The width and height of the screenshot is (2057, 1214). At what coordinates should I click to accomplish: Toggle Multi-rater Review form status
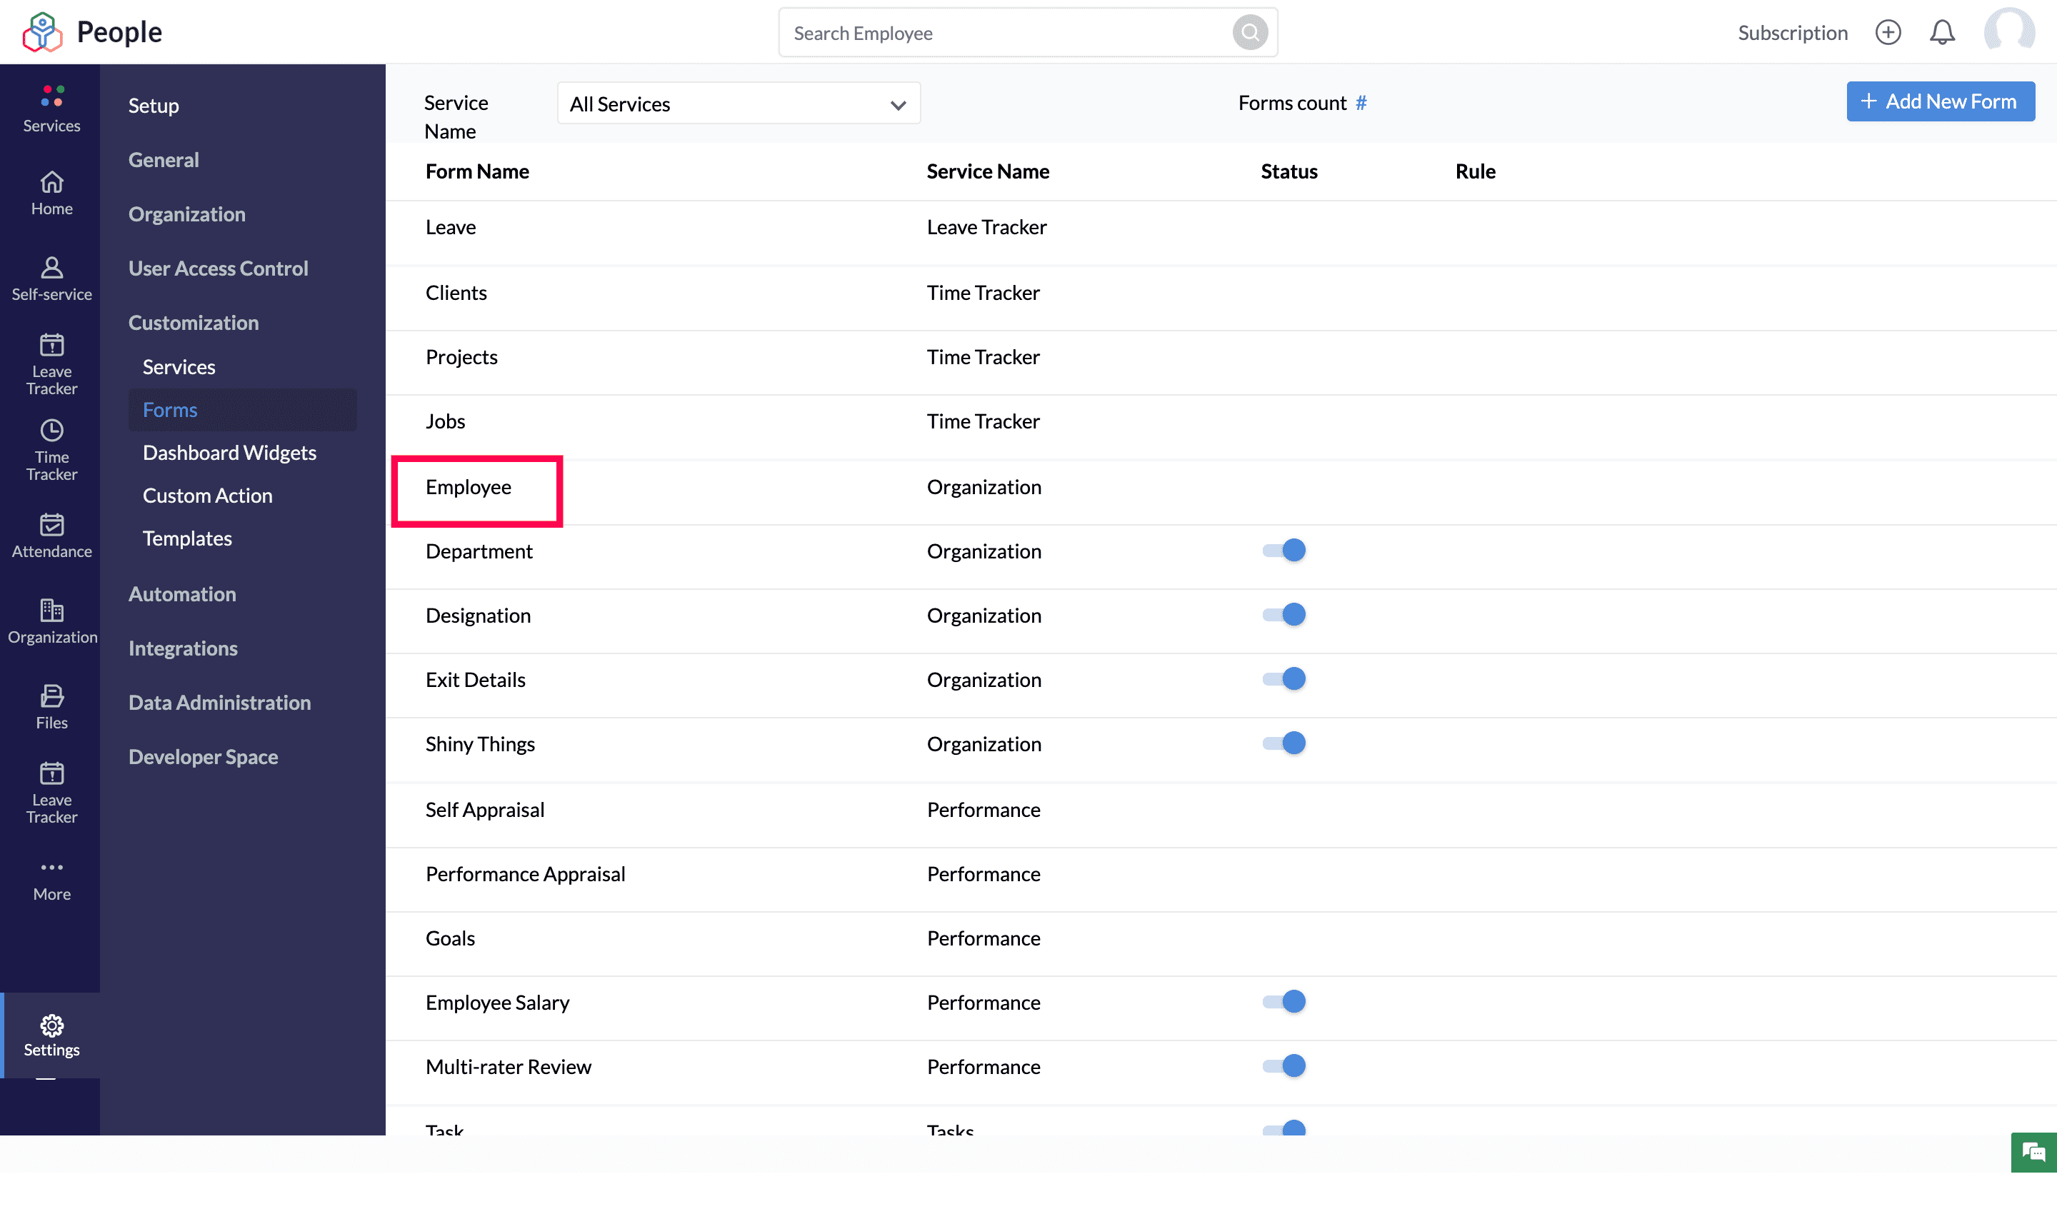(x=1283, y=1066)
